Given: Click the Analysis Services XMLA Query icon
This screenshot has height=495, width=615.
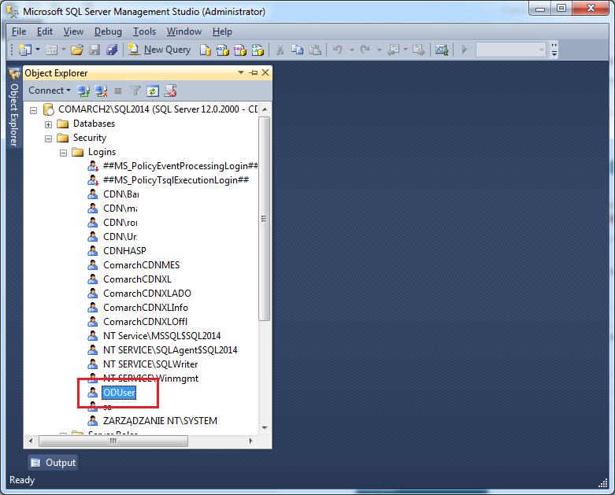Looking at the screenshot, I should [x=257, y=50].
